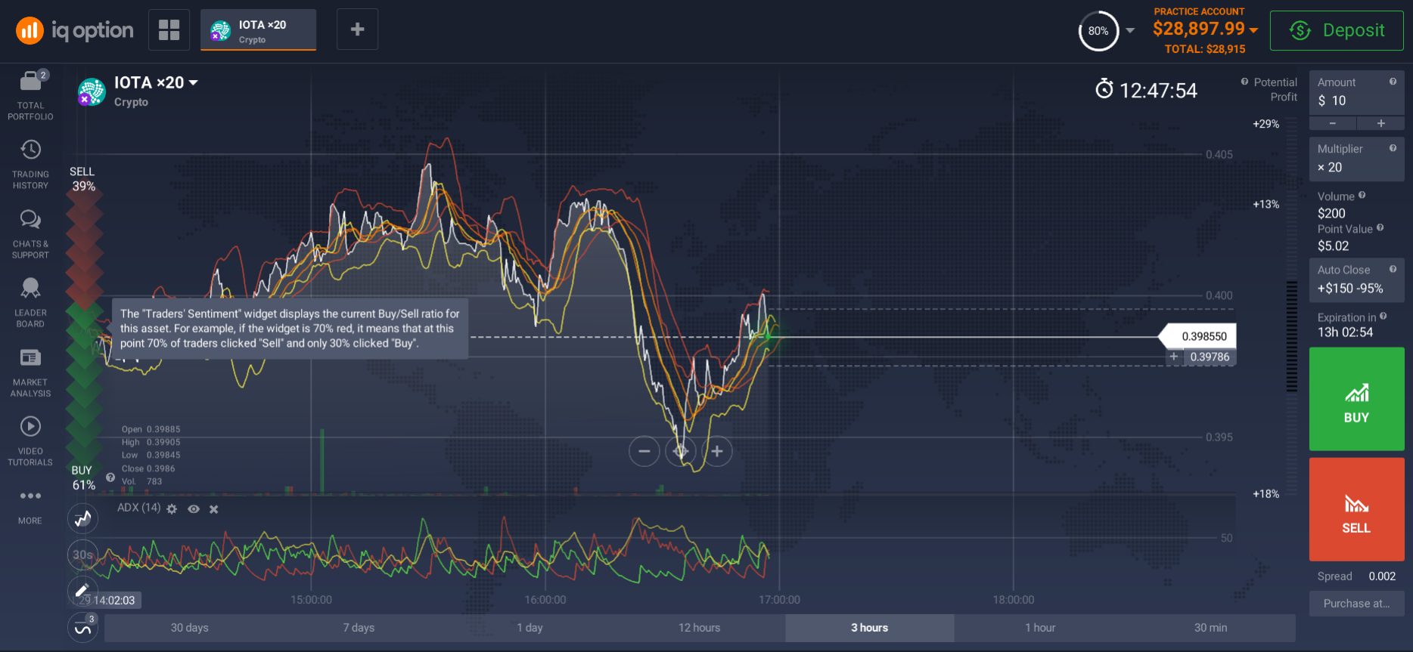1413x652 pixels.
Task: Open trader sentiment help icon near BUY 61%
Action: 110,477
